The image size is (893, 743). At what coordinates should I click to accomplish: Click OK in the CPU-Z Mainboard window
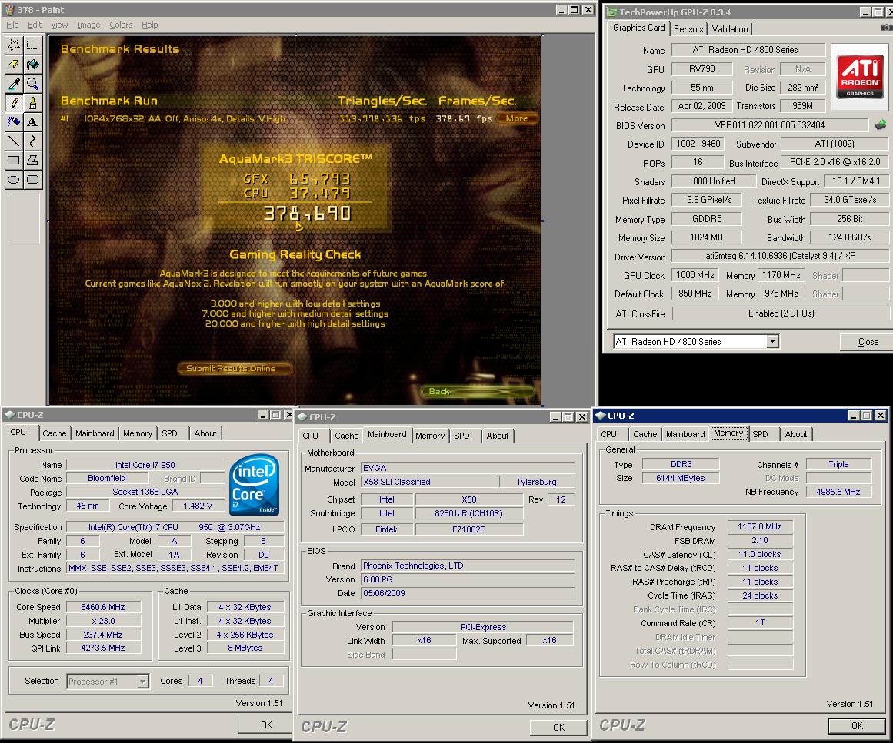[x=558, y=727]
